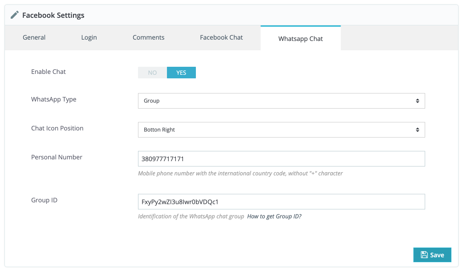This screenshot has height=272, width=463.
Task: Switch Enable Chat to NO
Action: click(152, 73)
